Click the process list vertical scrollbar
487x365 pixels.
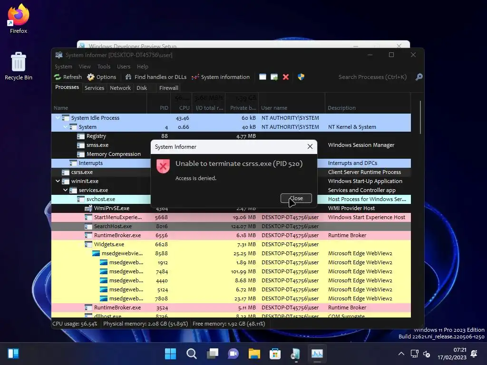[x=420, y=117]
